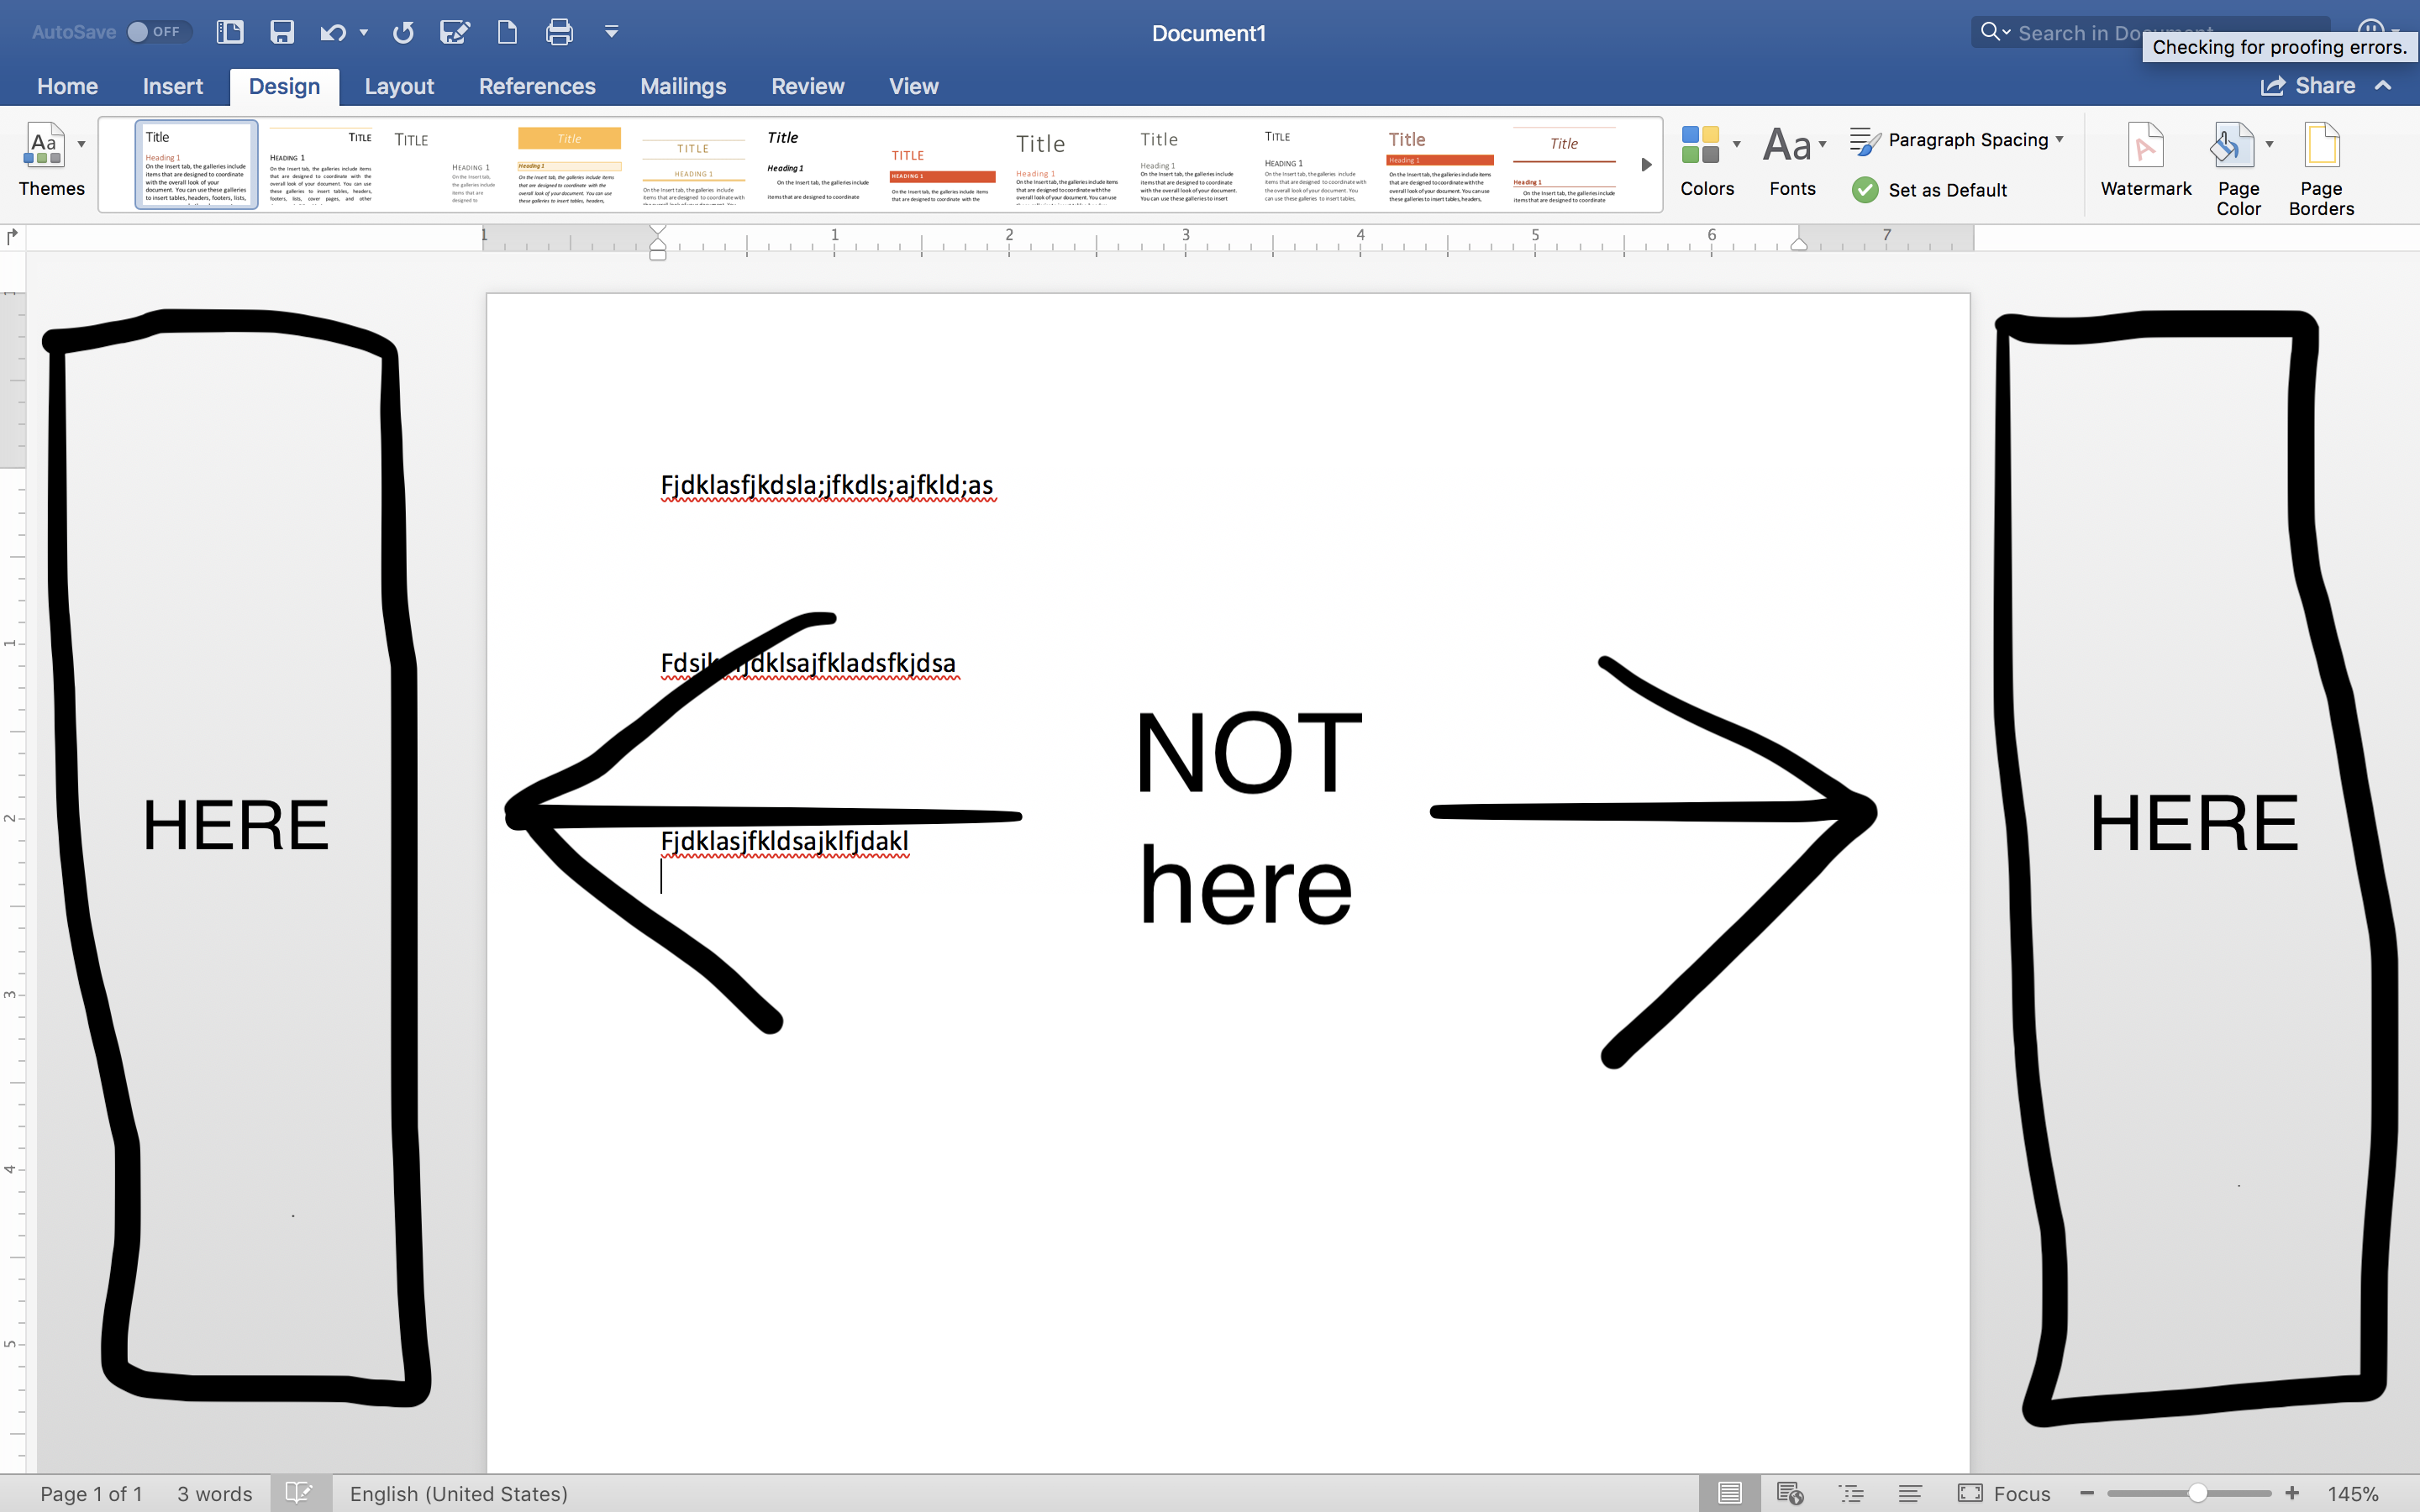The height and width of the screenshot is (1512, 2420).
Task: Click the Search in Document field
Action: click(x=2070, y=32)
